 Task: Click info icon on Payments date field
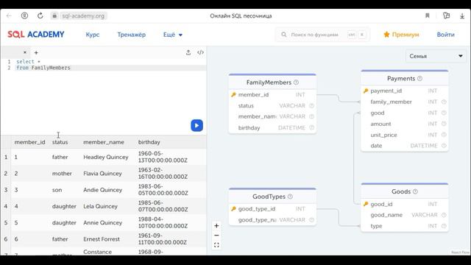(444, 146)
